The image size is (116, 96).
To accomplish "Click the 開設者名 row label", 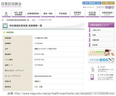I will (x=8, y=87).
